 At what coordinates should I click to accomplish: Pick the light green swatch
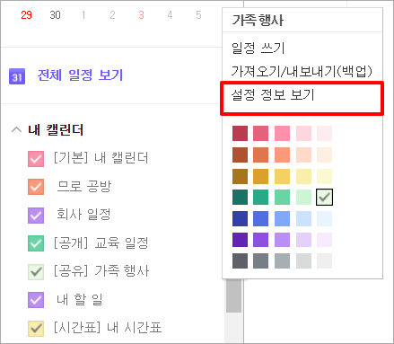point(303,197)
